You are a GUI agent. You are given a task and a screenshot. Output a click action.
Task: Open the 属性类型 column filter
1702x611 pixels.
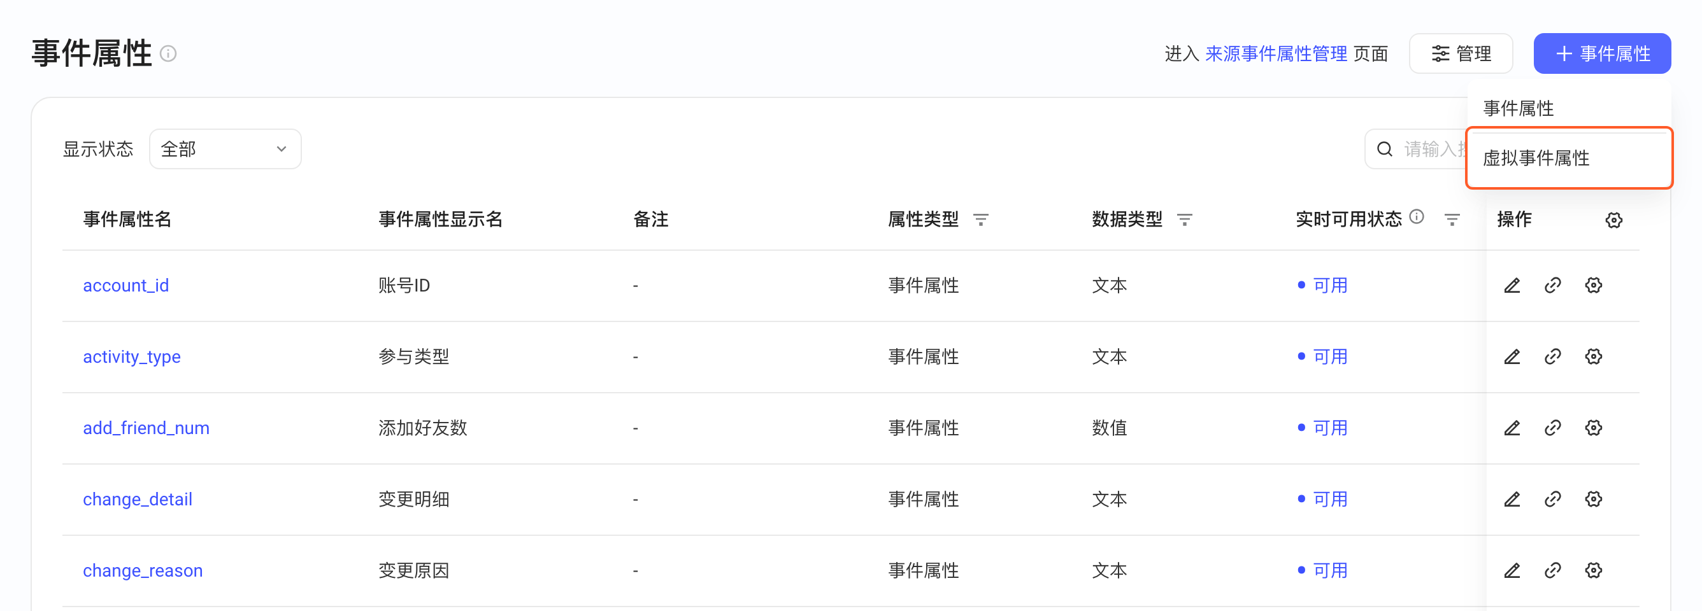981,220
